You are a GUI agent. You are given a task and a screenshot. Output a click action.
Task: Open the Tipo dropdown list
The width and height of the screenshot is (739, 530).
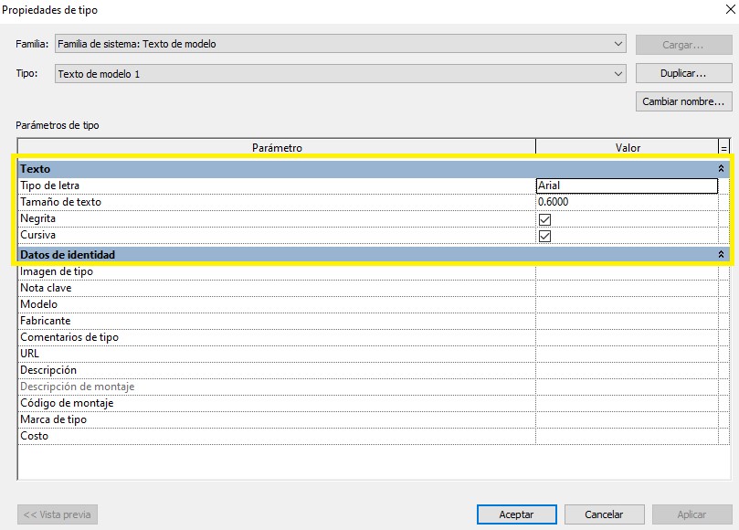tap(618, 74)
